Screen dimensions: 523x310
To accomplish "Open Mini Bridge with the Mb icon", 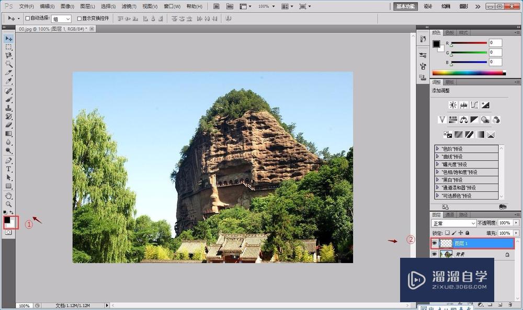I will (x=230, y=6).
